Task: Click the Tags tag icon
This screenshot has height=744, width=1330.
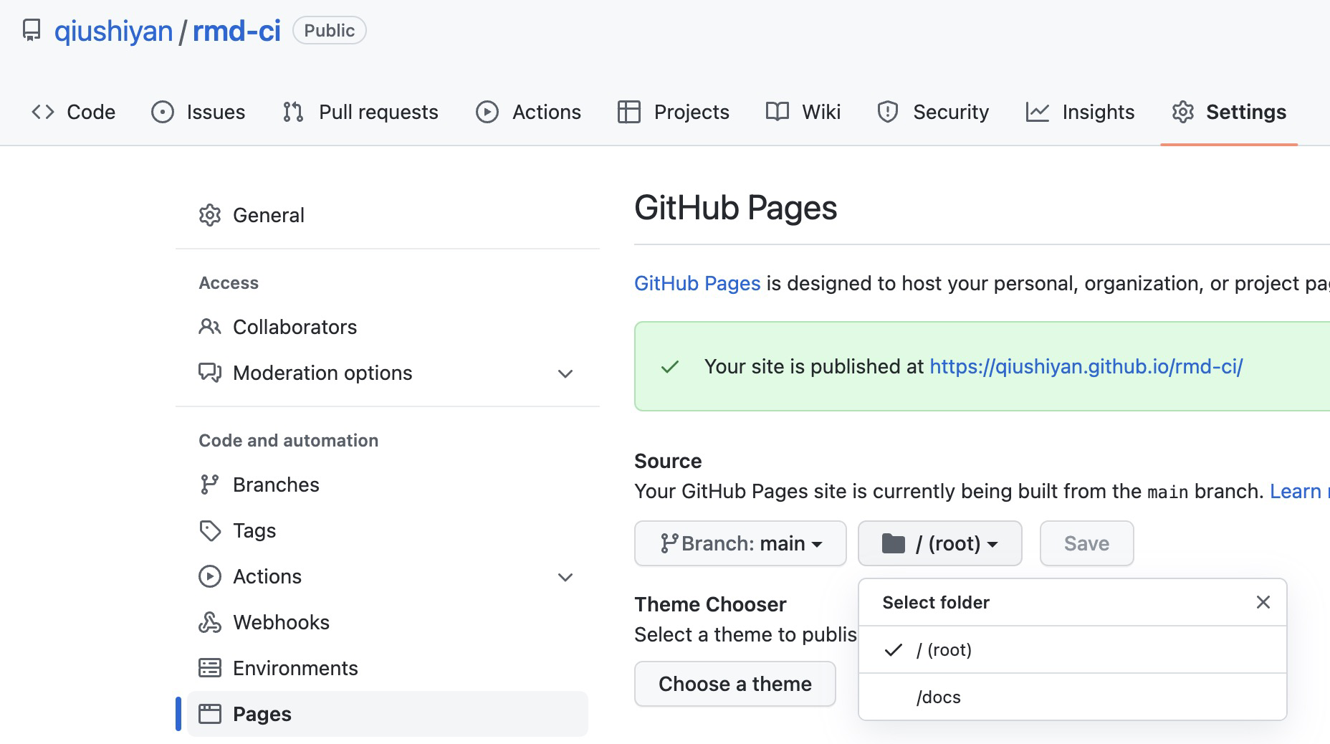Action: point(210,530)
